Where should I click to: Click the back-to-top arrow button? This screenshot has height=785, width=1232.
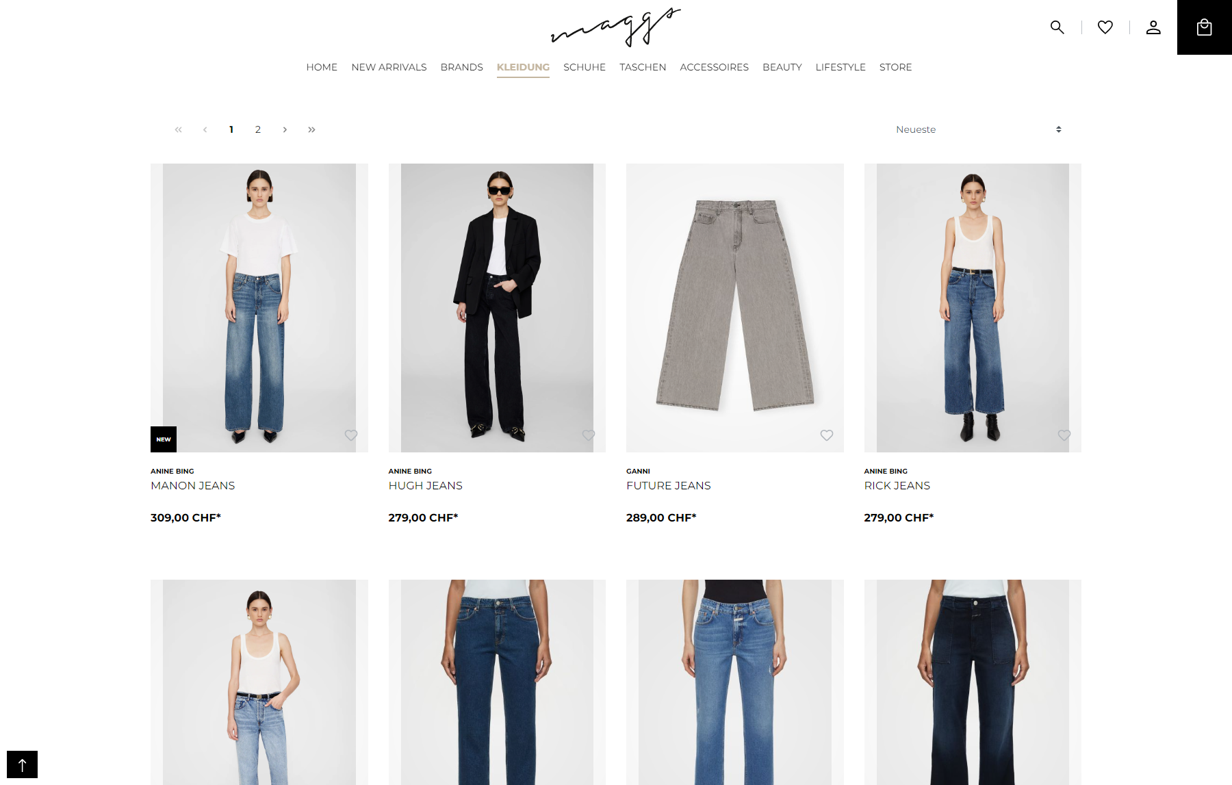22,764
